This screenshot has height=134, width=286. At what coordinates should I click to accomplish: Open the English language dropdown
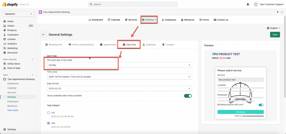[x=273, y=28]
